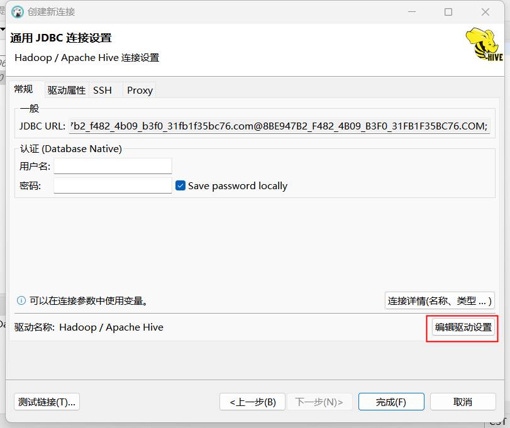Focus the 用户名 input field

click(x=113, y=166)
